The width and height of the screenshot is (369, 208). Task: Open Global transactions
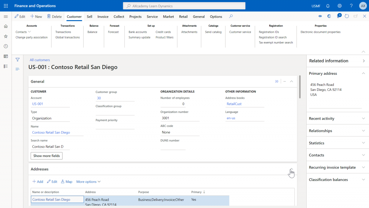67,37
